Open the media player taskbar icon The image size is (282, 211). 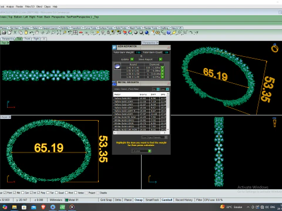[72, 207]
